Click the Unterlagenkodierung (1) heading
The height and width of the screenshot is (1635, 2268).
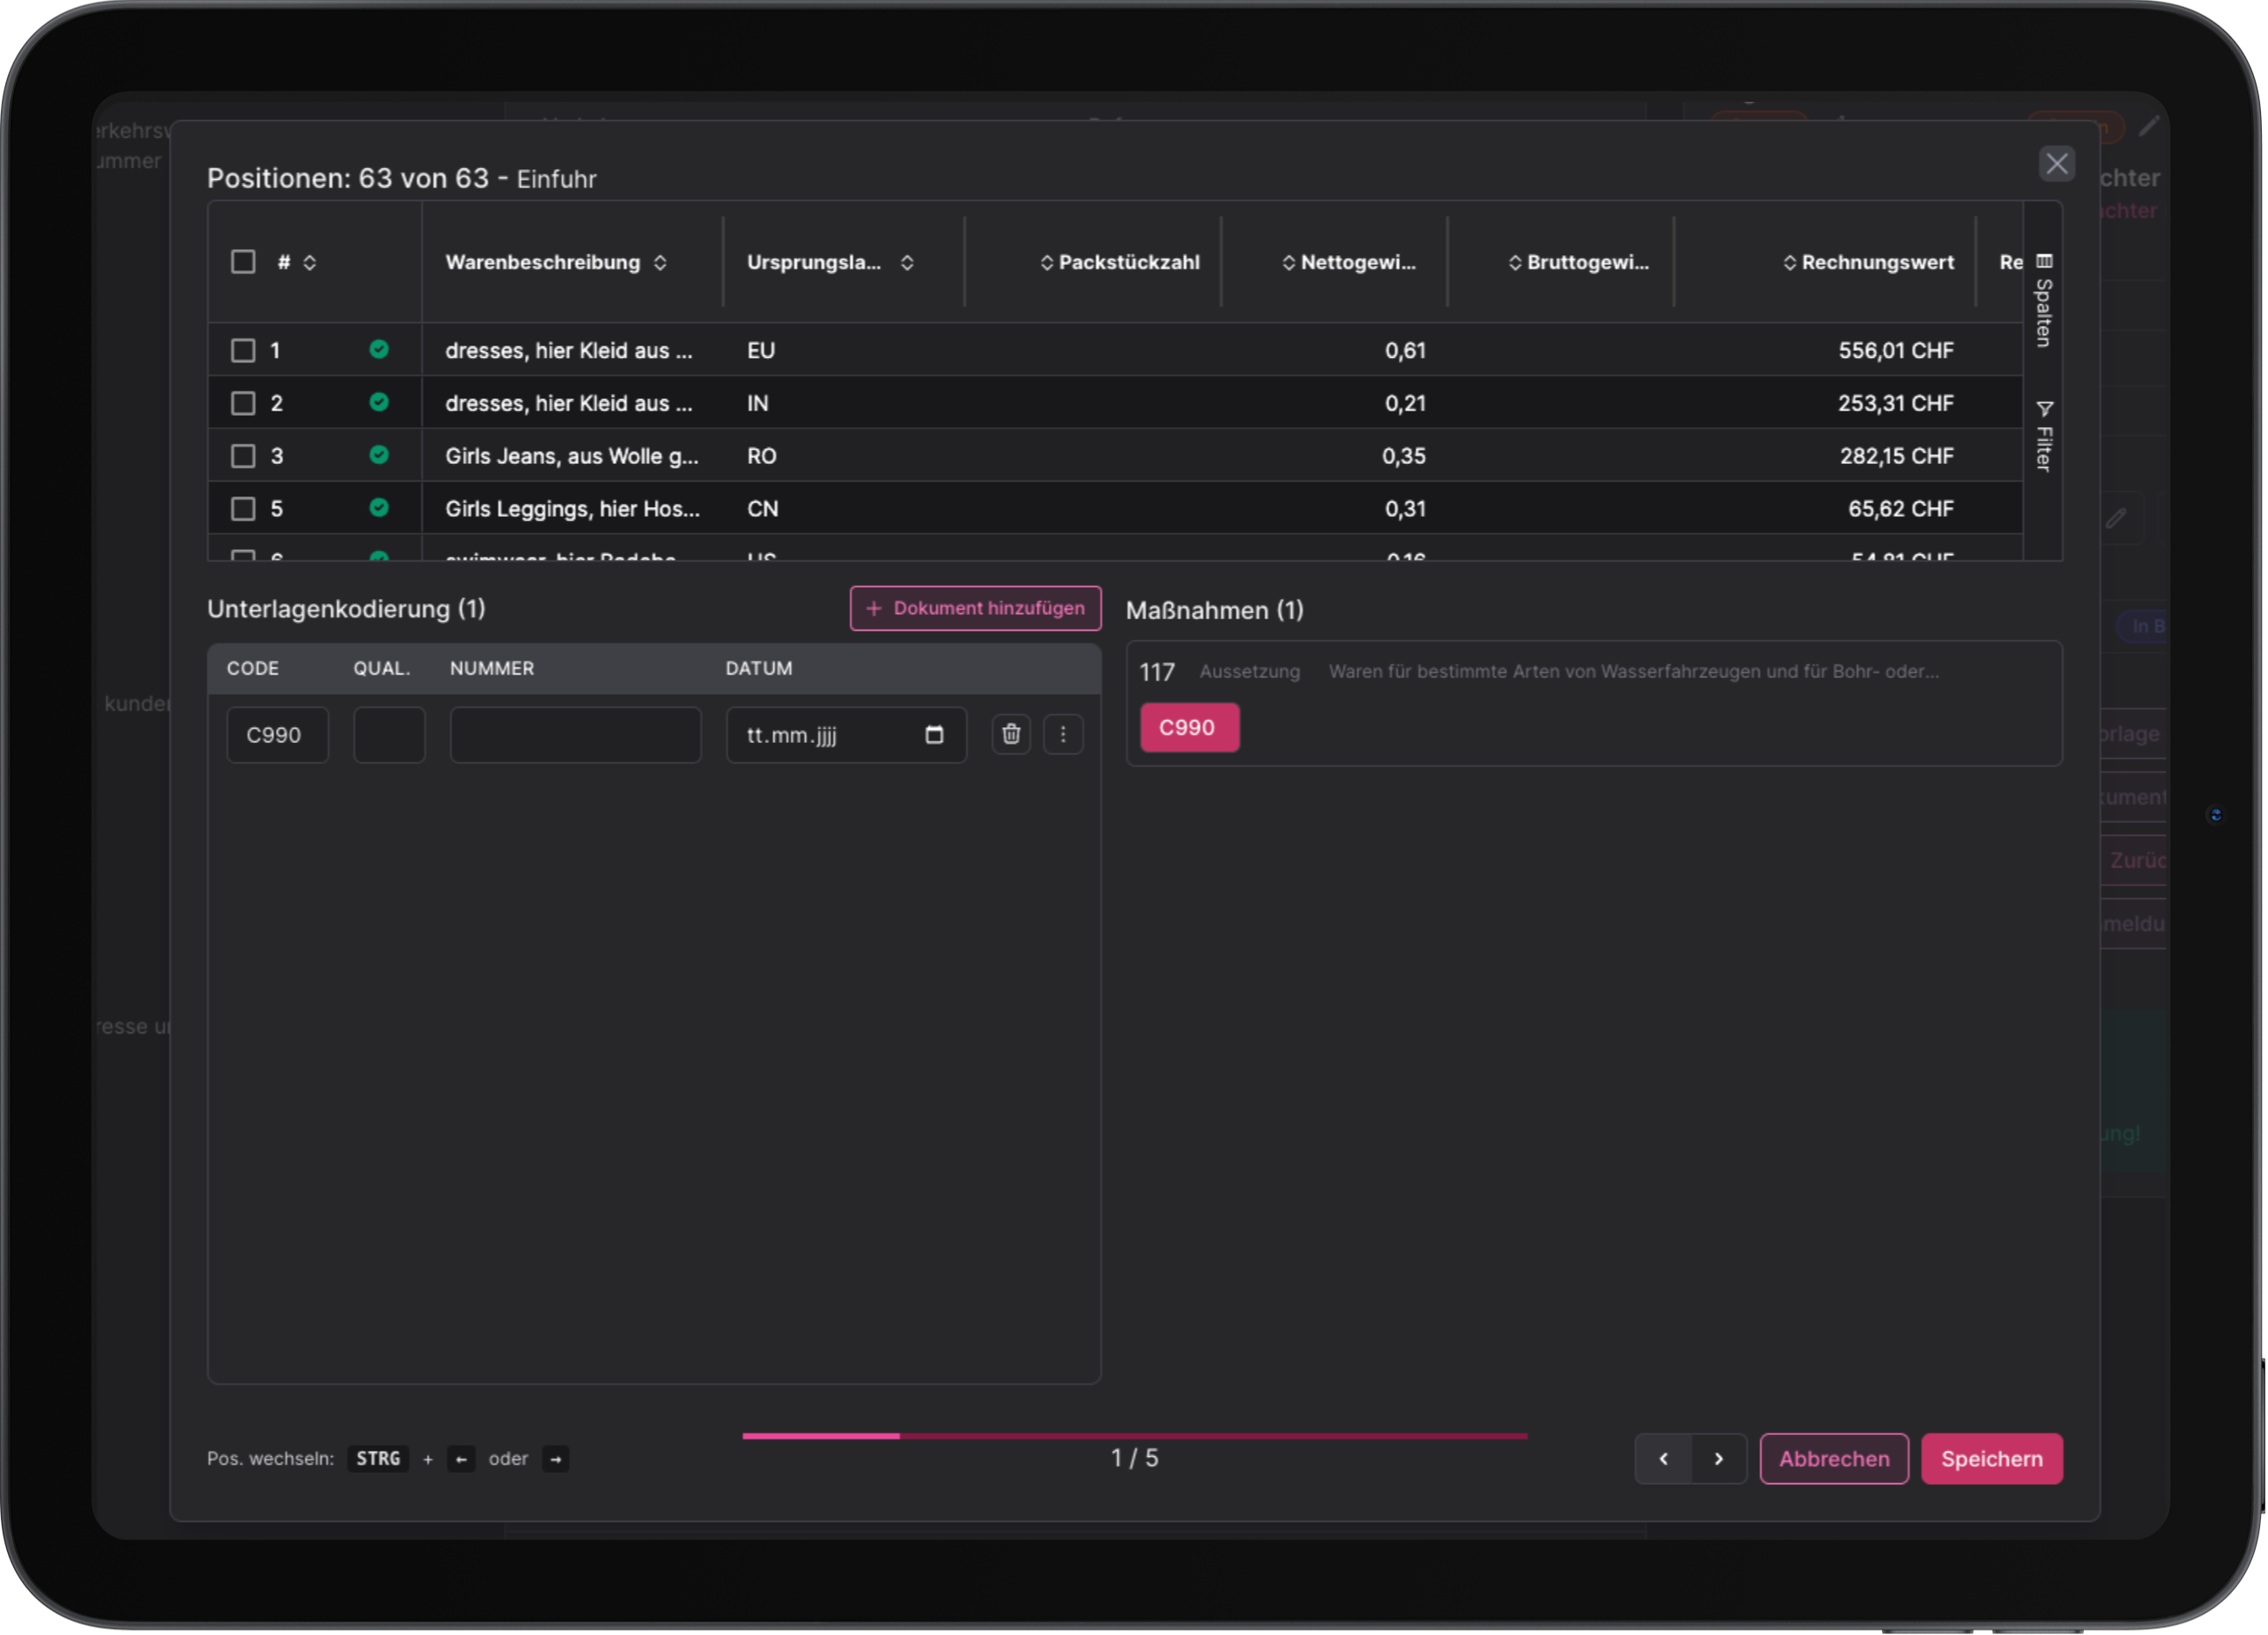(346, 609)
